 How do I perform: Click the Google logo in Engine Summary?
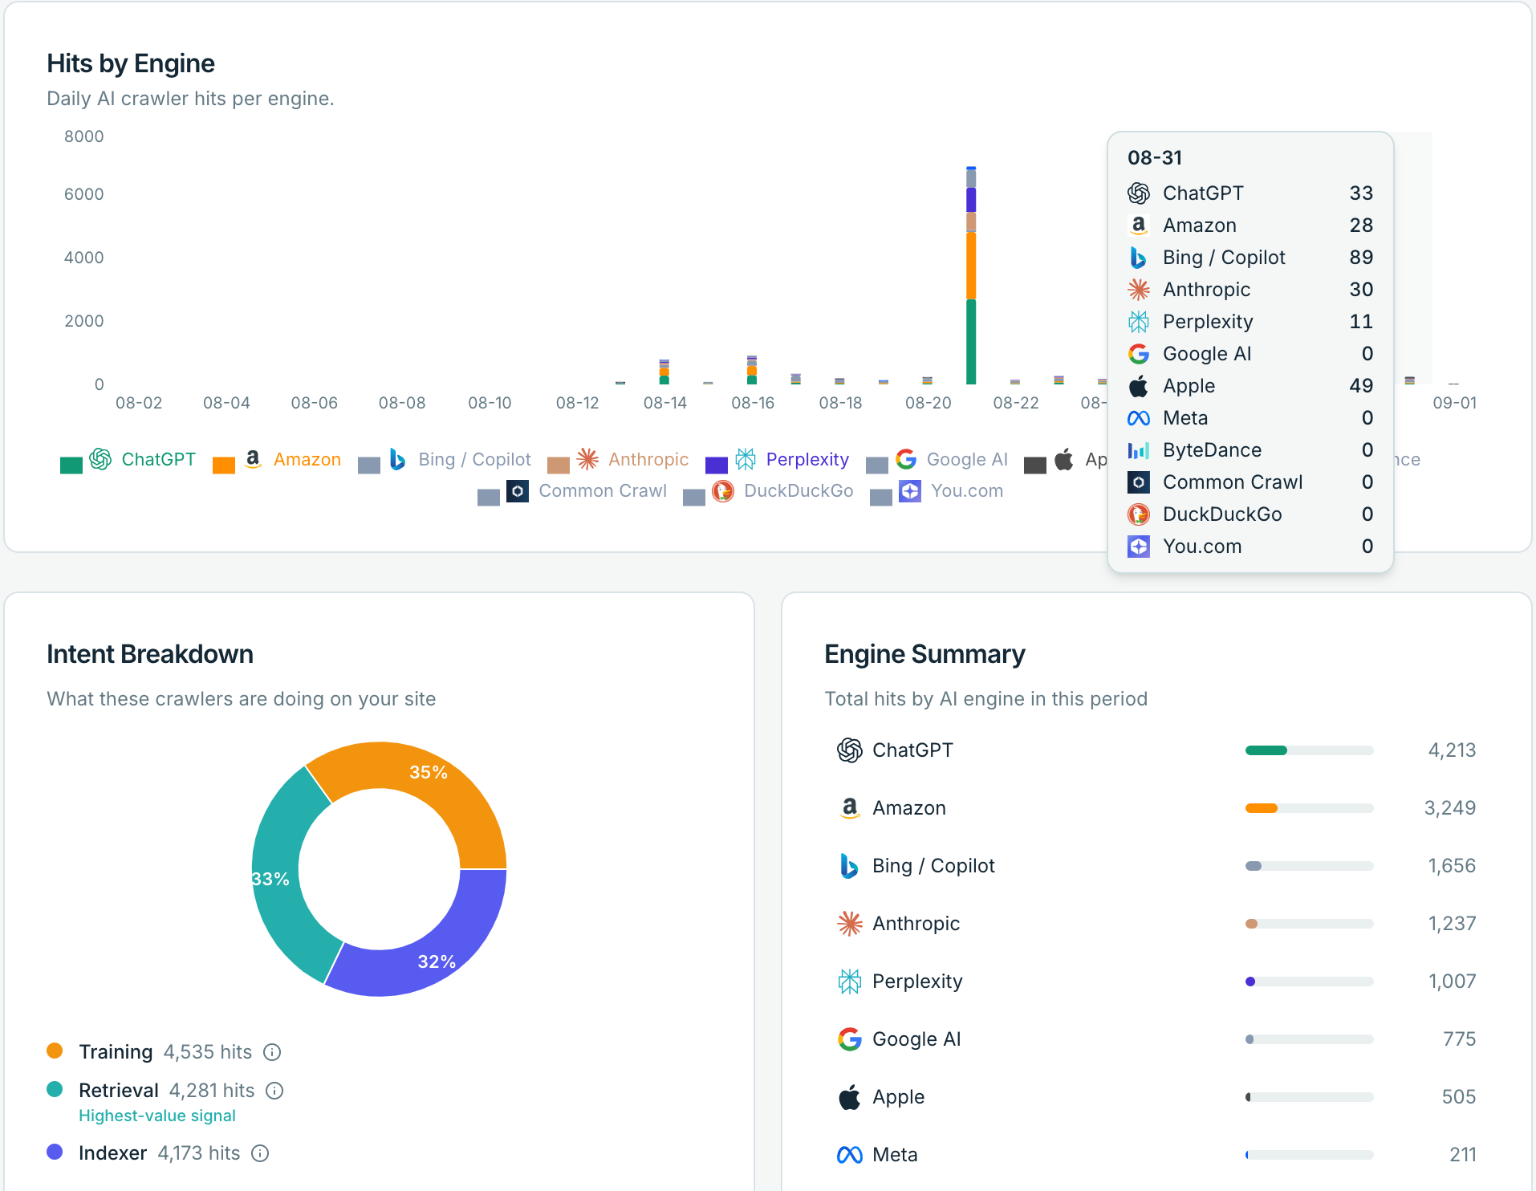coord(850,1039)
